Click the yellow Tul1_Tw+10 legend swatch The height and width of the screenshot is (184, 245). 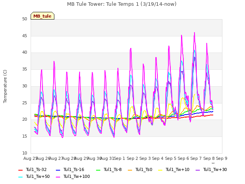coord(160,170)
